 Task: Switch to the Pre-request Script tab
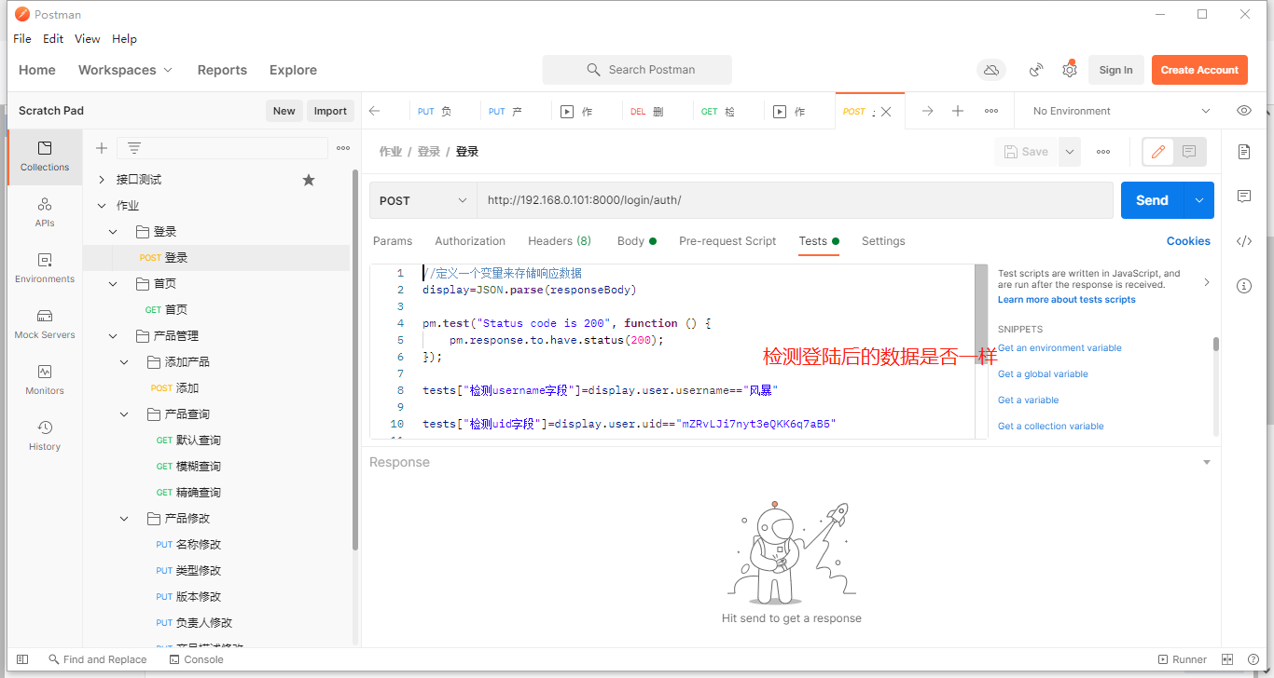point(727,241)
